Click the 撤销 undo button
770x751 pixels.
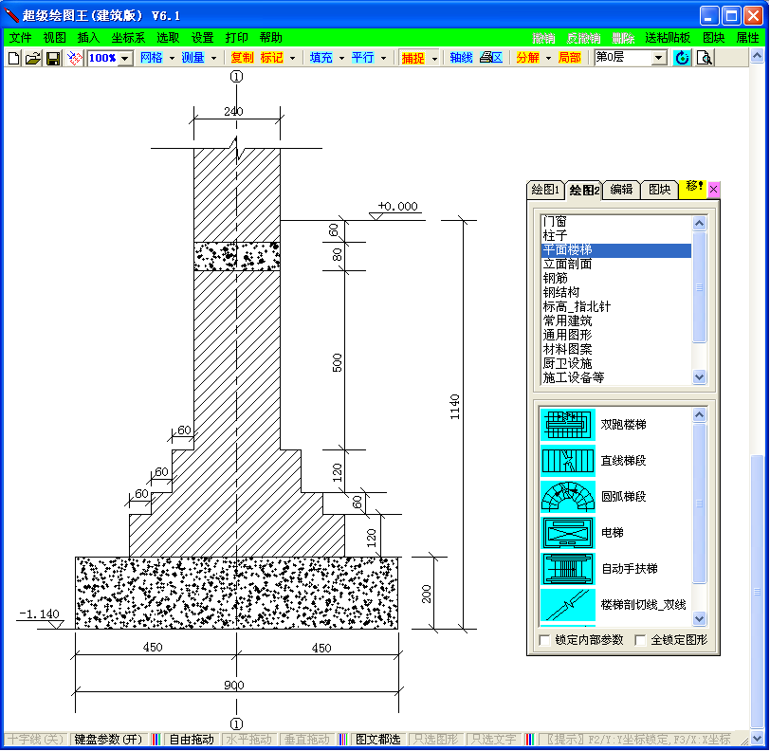pos(543,38)
